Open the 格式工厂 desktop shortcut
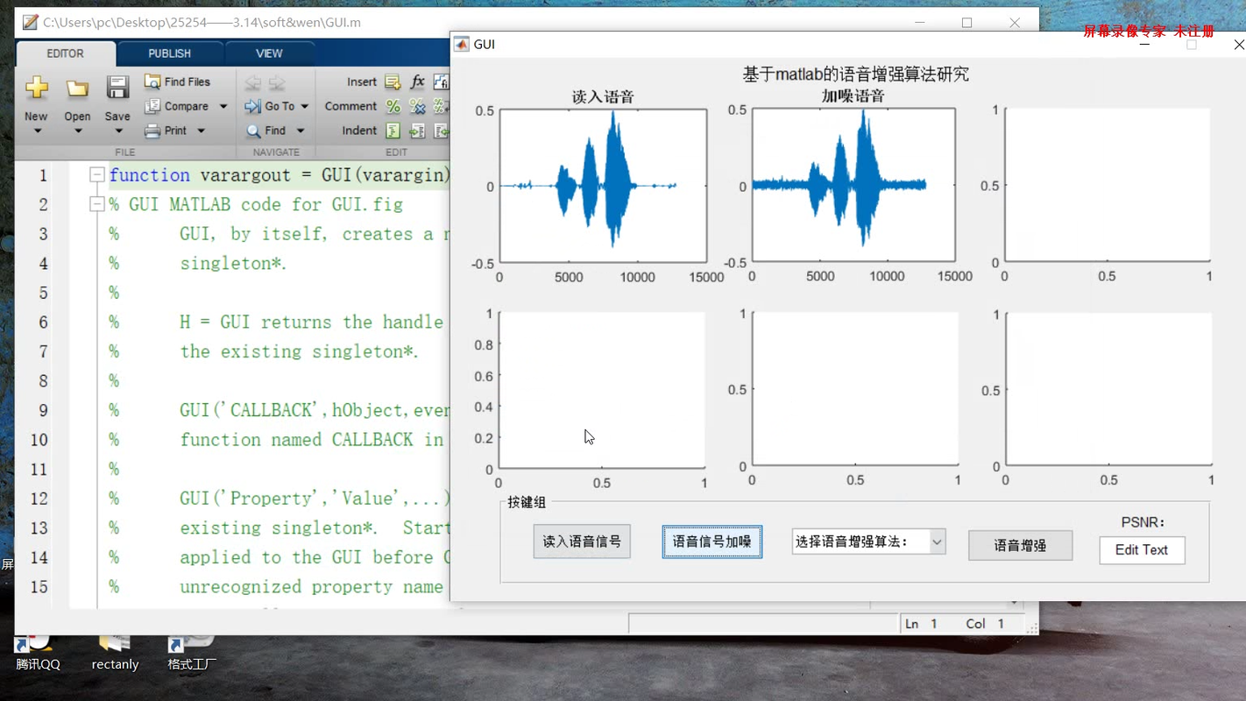This screenshot has height=701, width=1246. (x=192, y=653)
